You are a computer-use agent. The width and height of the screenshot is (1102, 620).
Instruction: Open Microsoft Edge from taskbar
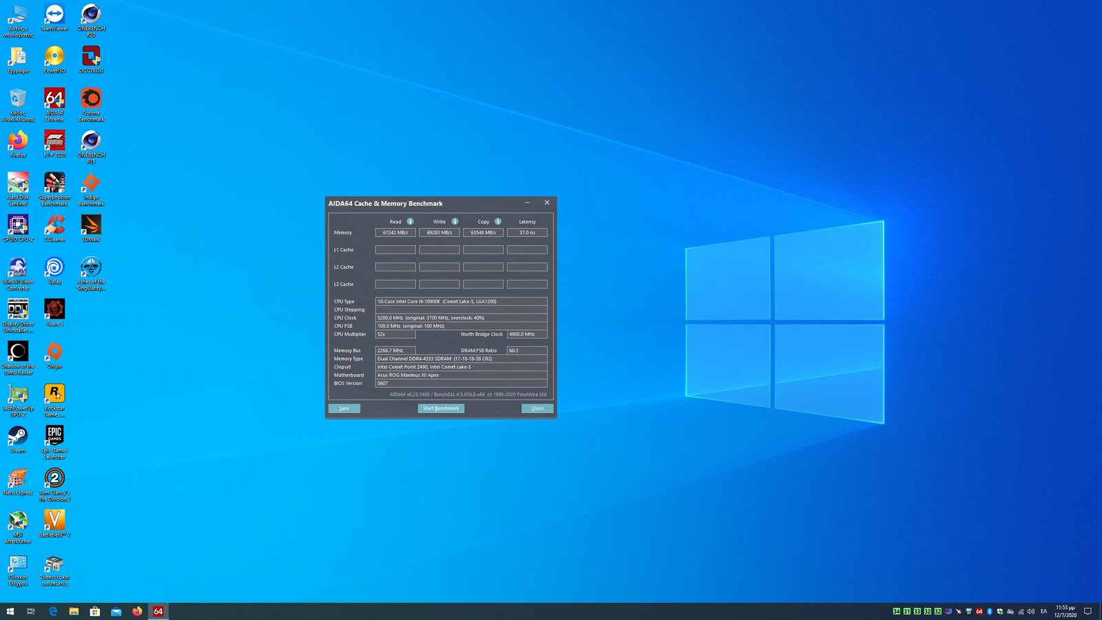point(52,611)
